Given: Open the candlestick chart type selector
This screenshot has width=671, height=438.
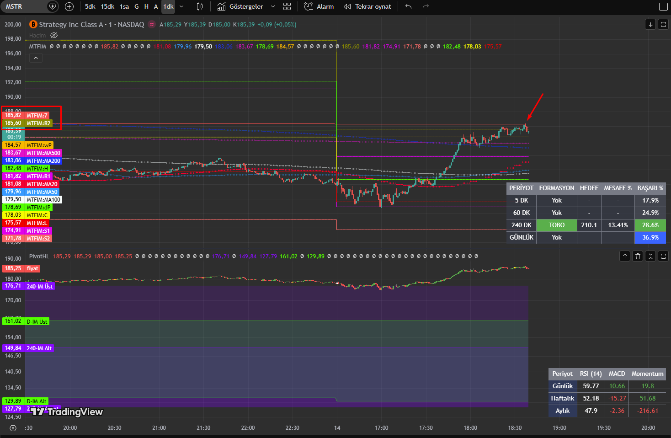Looking at the screenshot, I should tap(200, 6).
